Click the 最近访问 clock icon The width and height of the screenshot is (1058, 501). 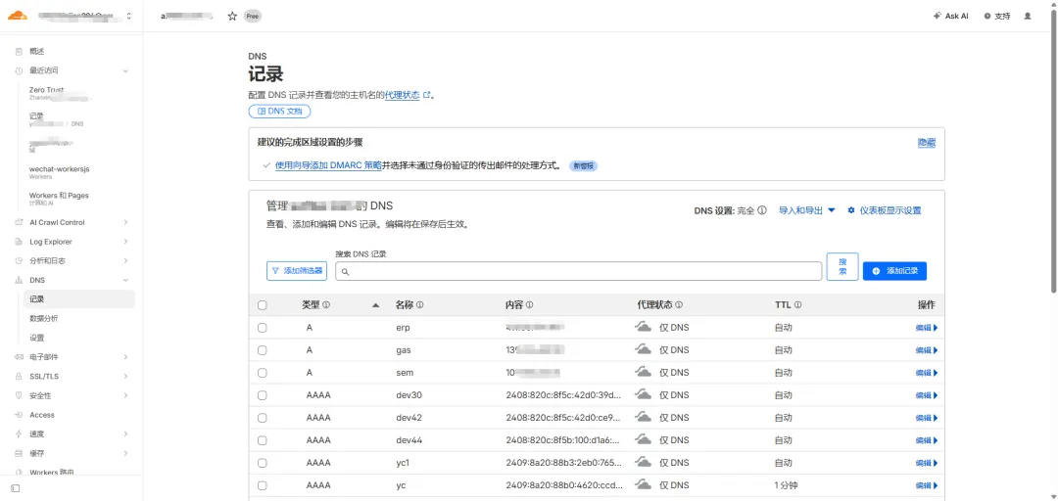19,70
